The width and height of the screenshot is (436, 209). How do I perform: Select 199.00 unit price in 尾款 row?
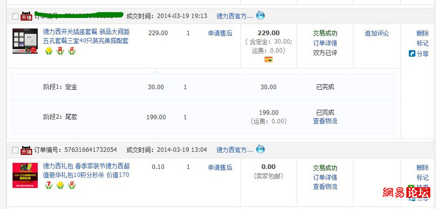click(156, 117)
